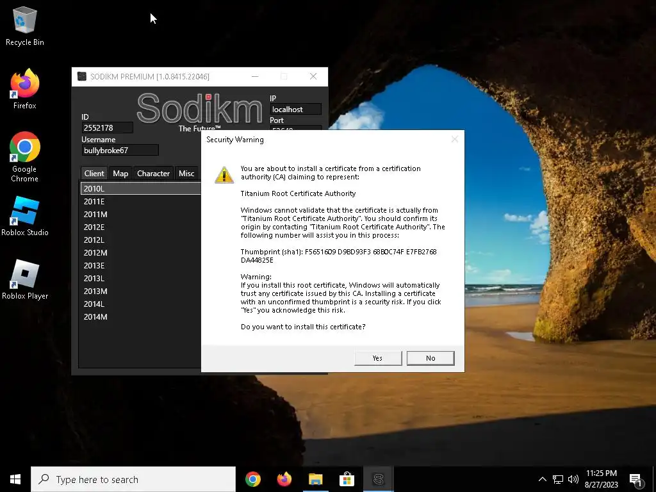Open File Explorer from the taskbar
656x492 pixels.
[315, 479]
